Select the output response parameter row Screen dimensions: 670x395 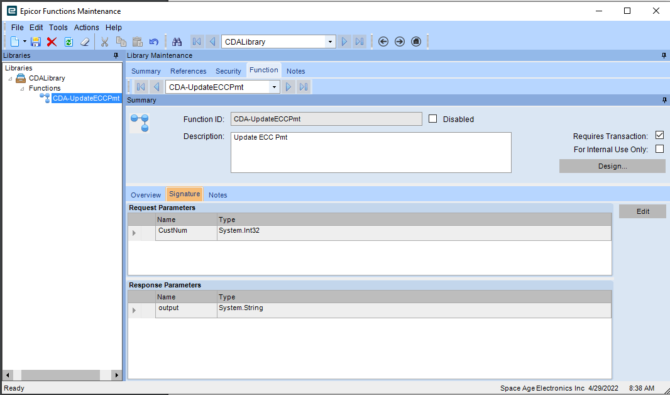pyautogui.click(x=370, y=310)
